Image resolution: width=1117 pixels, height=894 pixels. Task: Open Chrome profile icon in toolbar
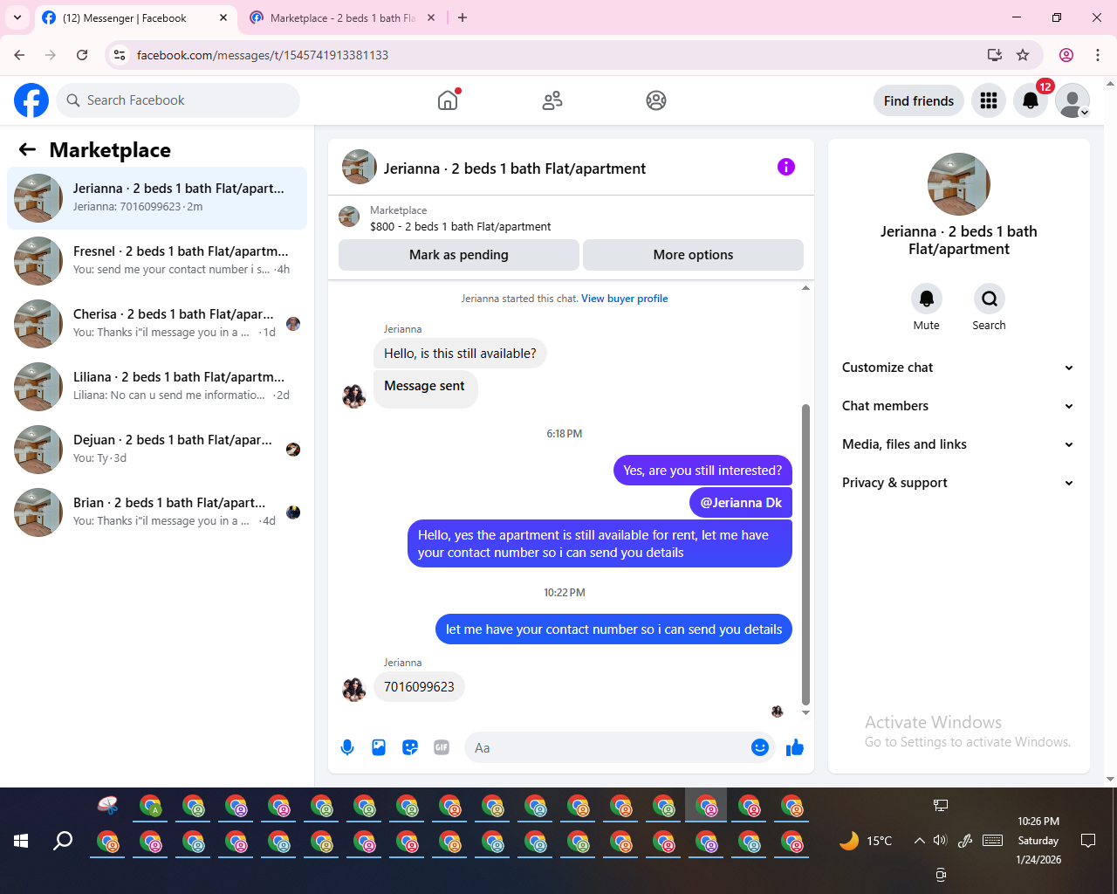[x=1066, y=55]
